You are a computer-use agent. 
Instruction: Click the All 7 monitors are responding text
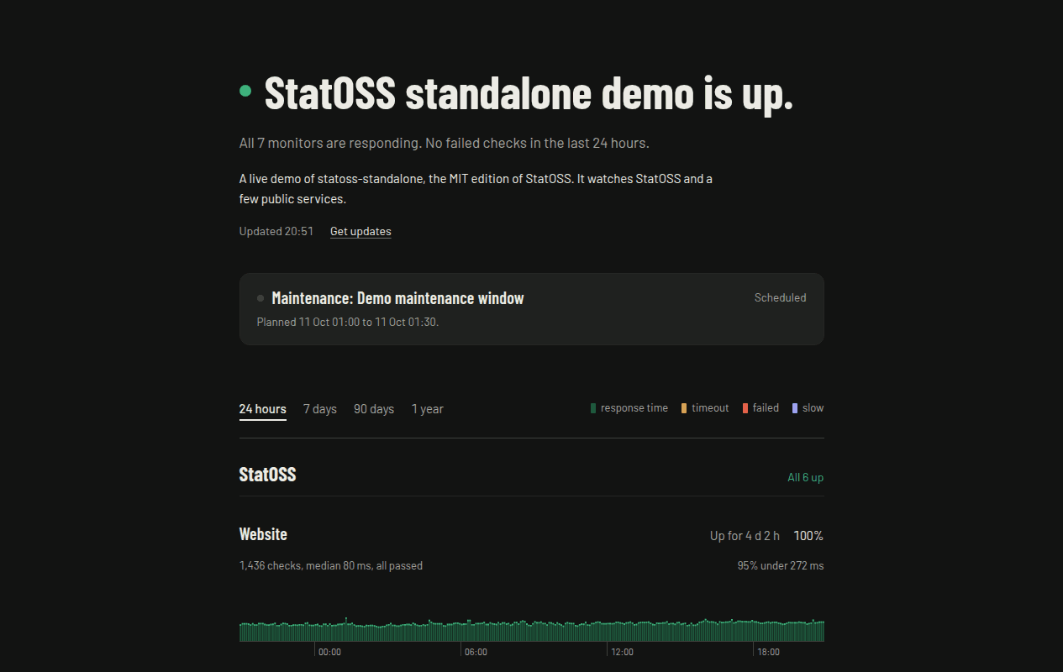445,143
